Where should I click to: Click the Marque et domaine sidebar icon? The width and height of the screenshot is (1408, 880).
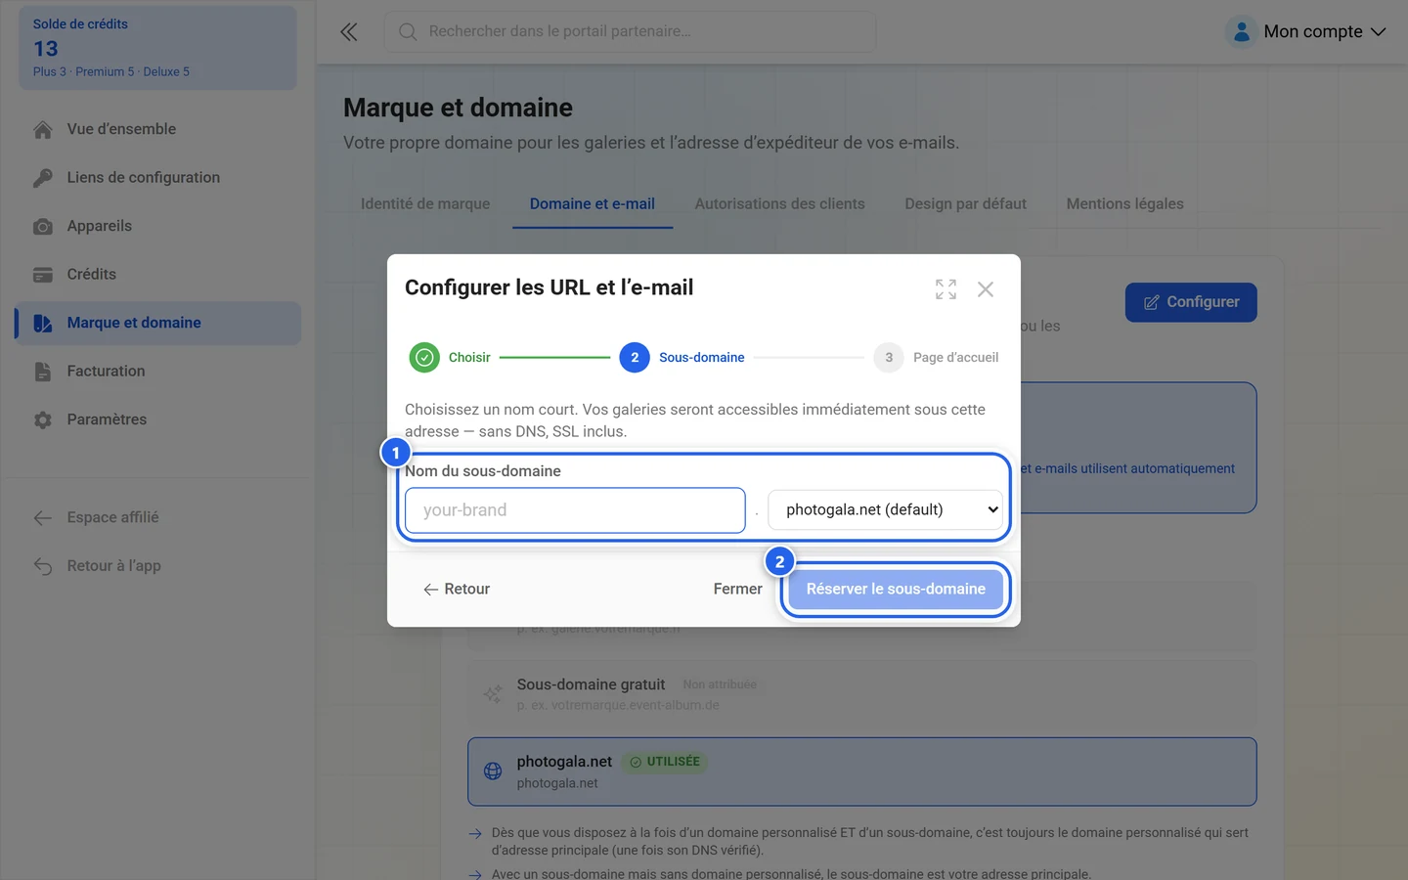point(43,324)
